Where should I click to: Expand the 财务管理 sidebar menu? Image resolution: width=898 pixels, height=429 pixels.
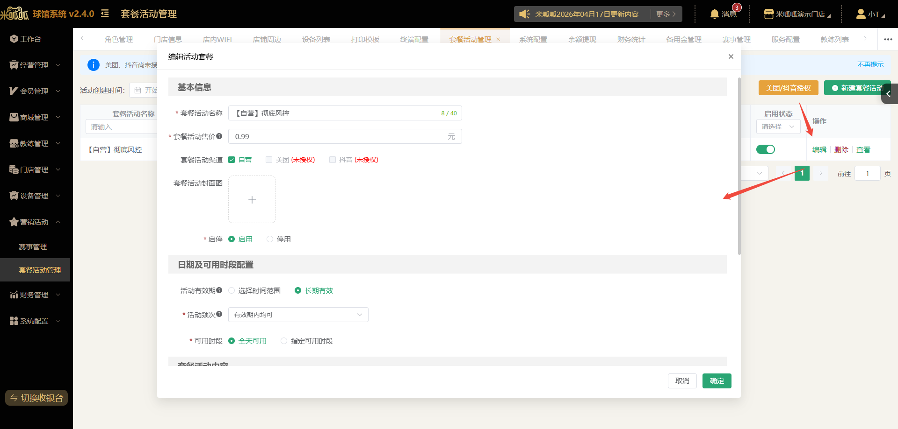click(58, 295)
